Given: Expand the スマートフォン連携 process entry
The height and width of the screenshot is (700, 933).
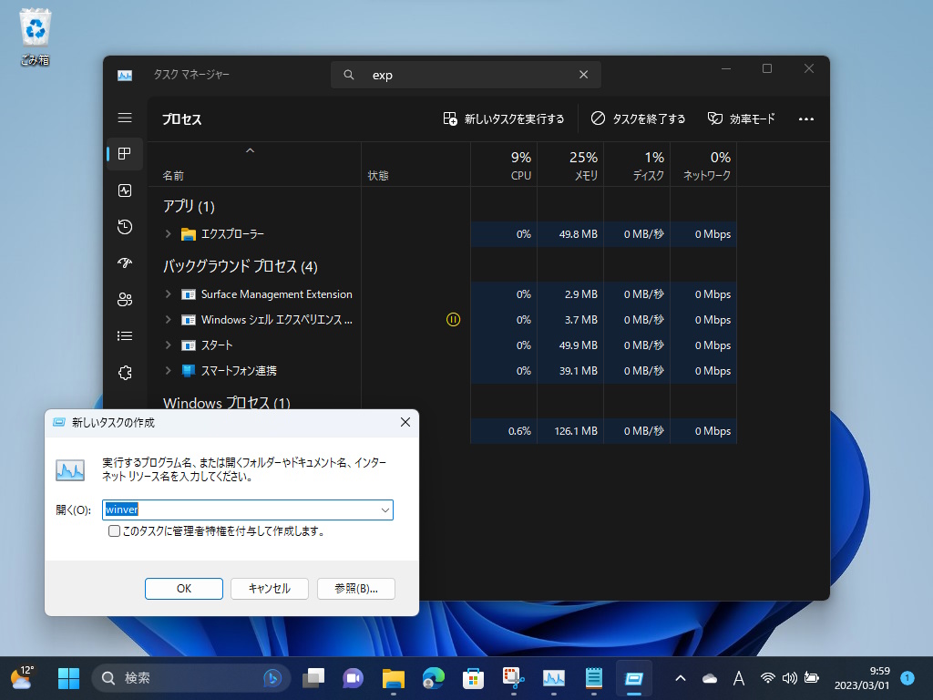Looking at the screenshot, I should point(168,371).
